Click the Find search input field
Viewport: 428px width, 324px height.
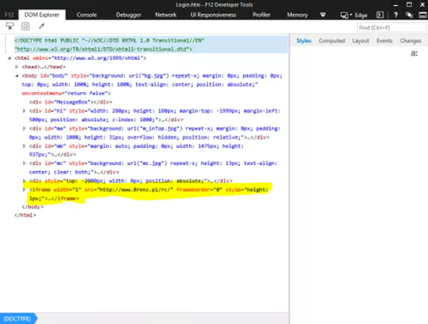coord(392,27)
